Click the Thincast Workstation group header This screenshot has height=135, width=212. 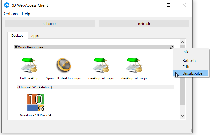pyautogui.click(x=35, y=87)
